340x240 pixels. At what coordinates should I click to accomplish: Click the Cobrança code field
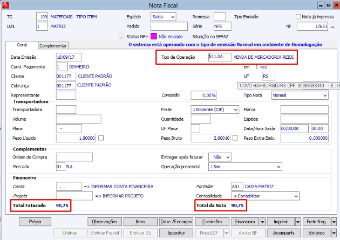click(66, 86)
